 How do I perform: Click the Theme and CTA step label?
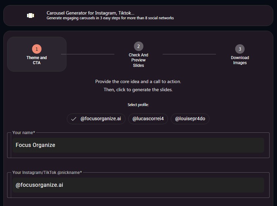click(36, 60)
